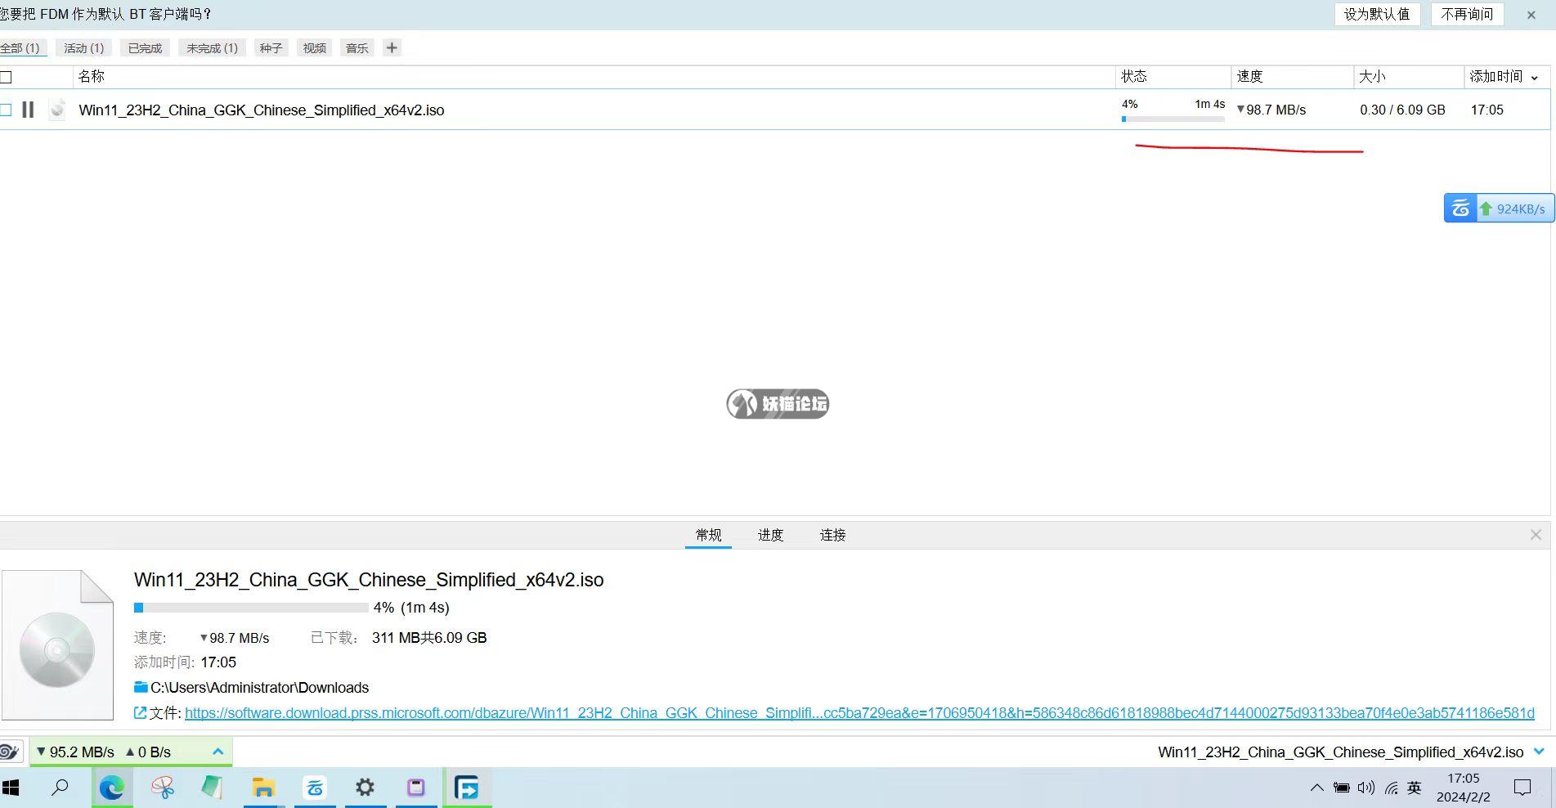Open the 连接 details tab
This screenshot has height=808, width=1556.
click(832, 535)
